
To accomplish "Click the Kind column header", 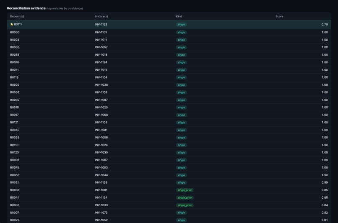I will 179,16.
